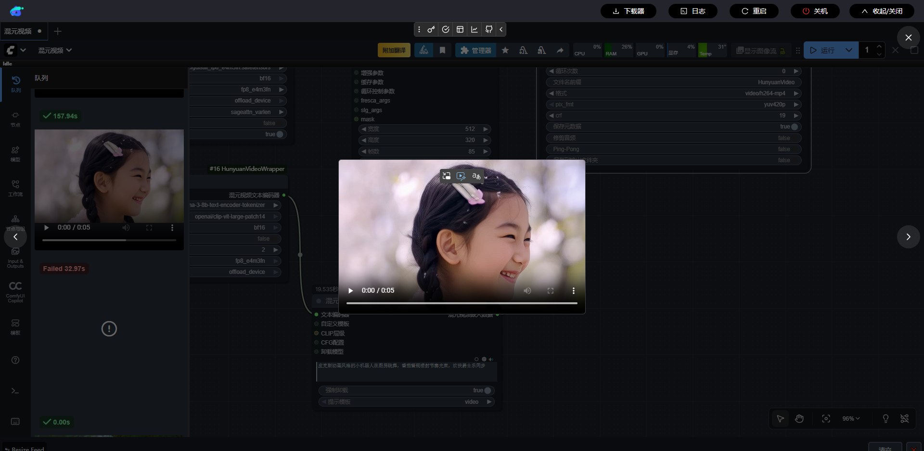Open the logo menu dropdown chevron
The width and height of the screenshot is (924, 451).
pos(23,50)
